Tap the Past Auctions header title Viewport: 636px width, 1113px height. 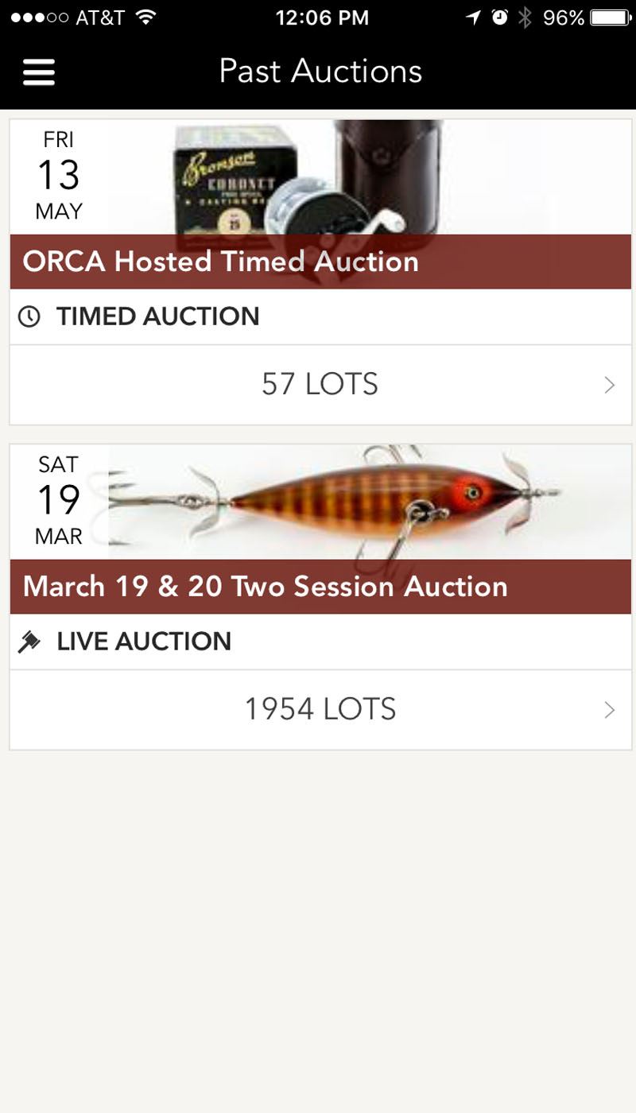[320, 72]
